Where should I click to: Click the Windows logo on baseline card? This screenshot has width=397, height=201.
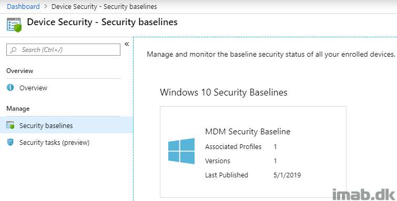point(181,151)
